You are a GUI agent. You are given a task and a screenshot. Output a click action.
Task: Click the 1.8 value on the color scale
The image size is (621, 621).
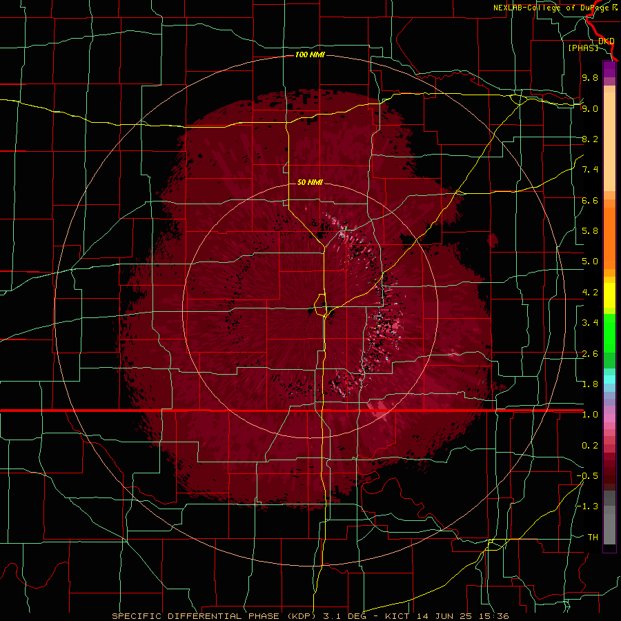pyautogui.click(x=590, y=384)
